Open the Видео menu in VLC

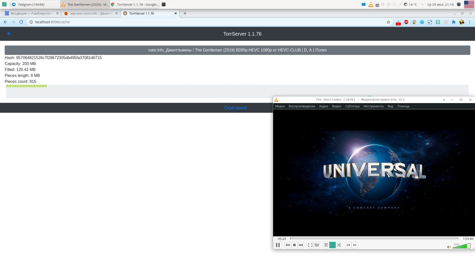(x=337, y=106)
